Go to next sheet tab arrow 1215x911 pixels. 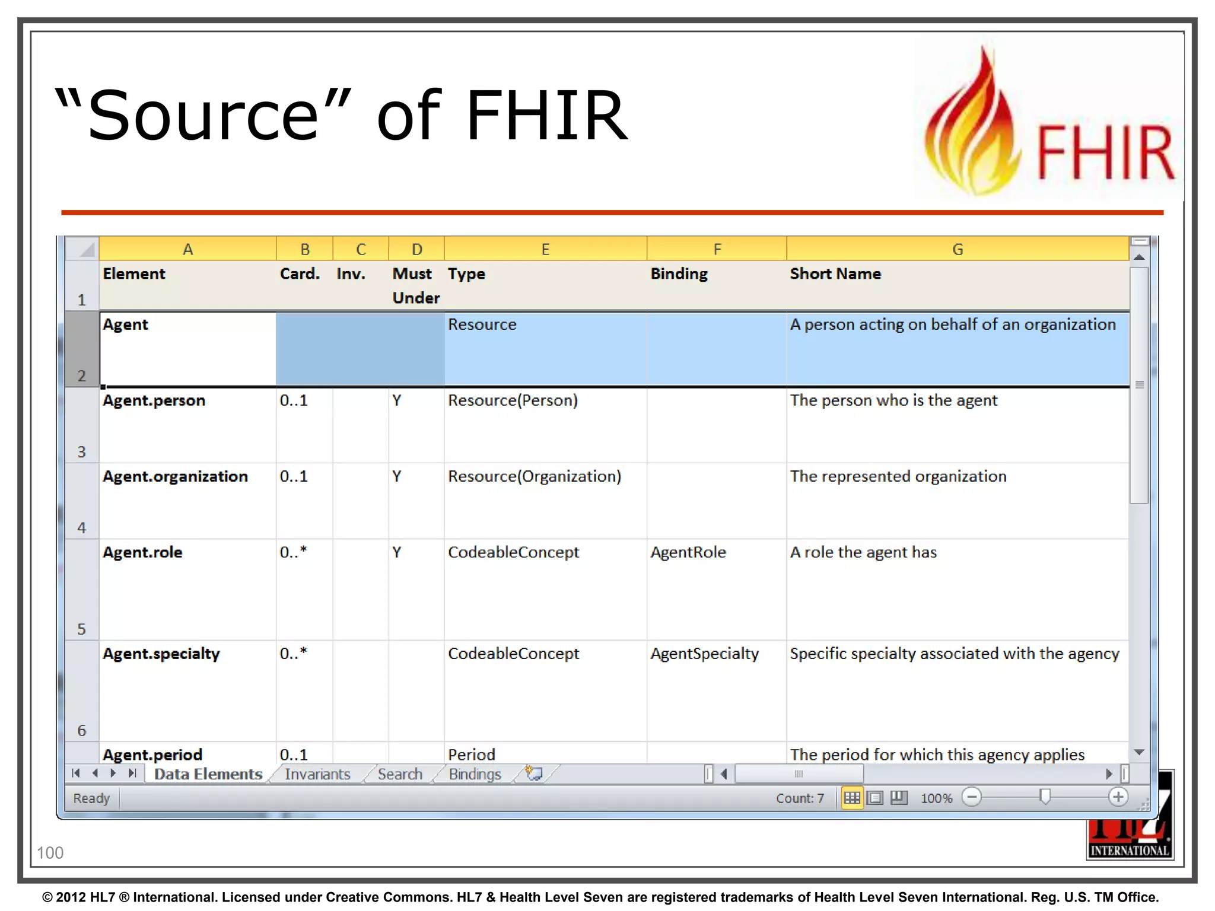coord(113,773)
